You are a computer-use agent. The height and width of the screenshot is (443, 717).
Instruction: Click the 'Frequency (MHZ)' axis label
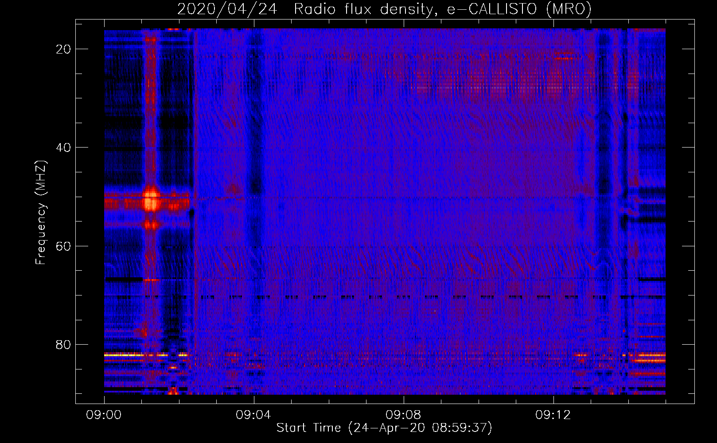[40, 213]
